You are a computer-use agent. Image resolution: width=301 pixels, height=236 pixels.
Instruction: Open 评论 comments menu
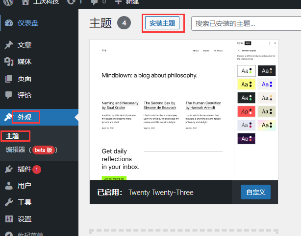point(25,95)
